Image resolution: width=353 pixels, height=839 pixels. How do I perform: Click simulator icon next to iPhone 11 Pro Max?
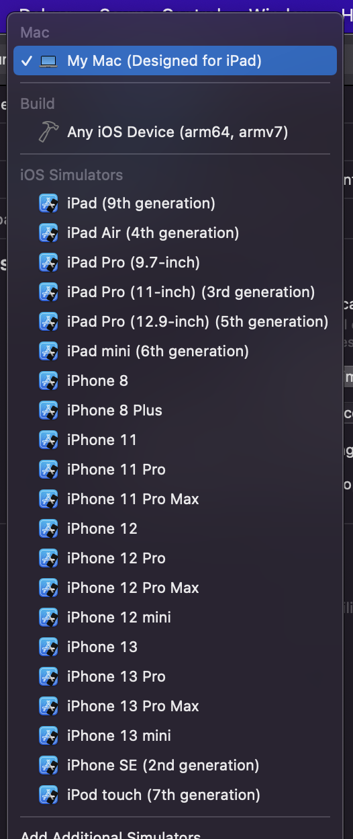pos(48,499)
